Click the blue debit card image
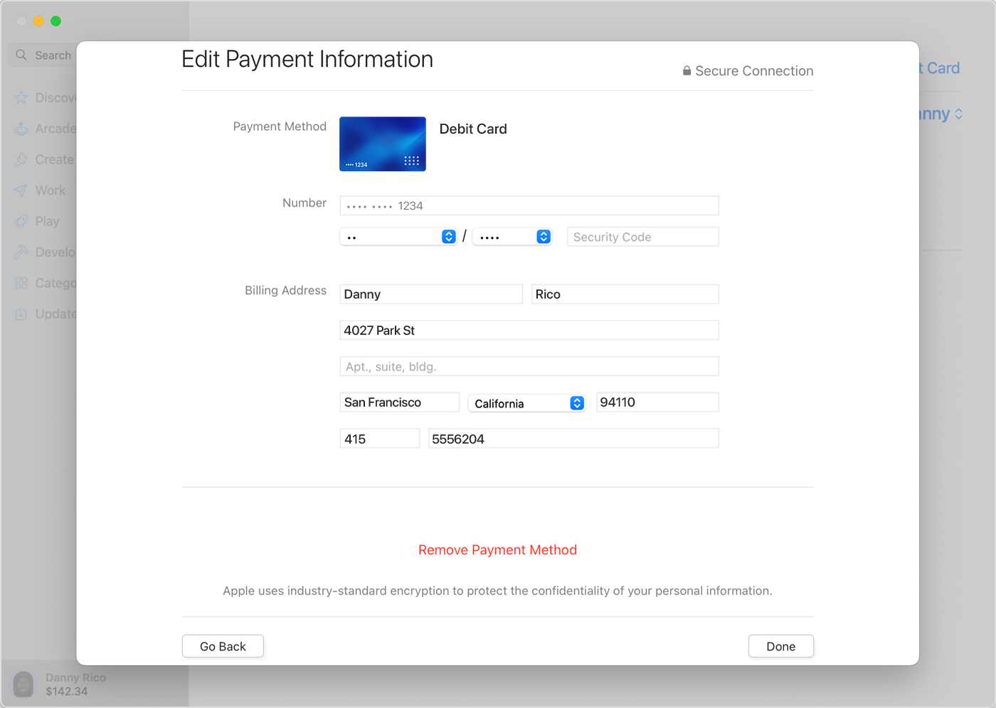Viewport: 996px width, 708px height. point(382,144)
